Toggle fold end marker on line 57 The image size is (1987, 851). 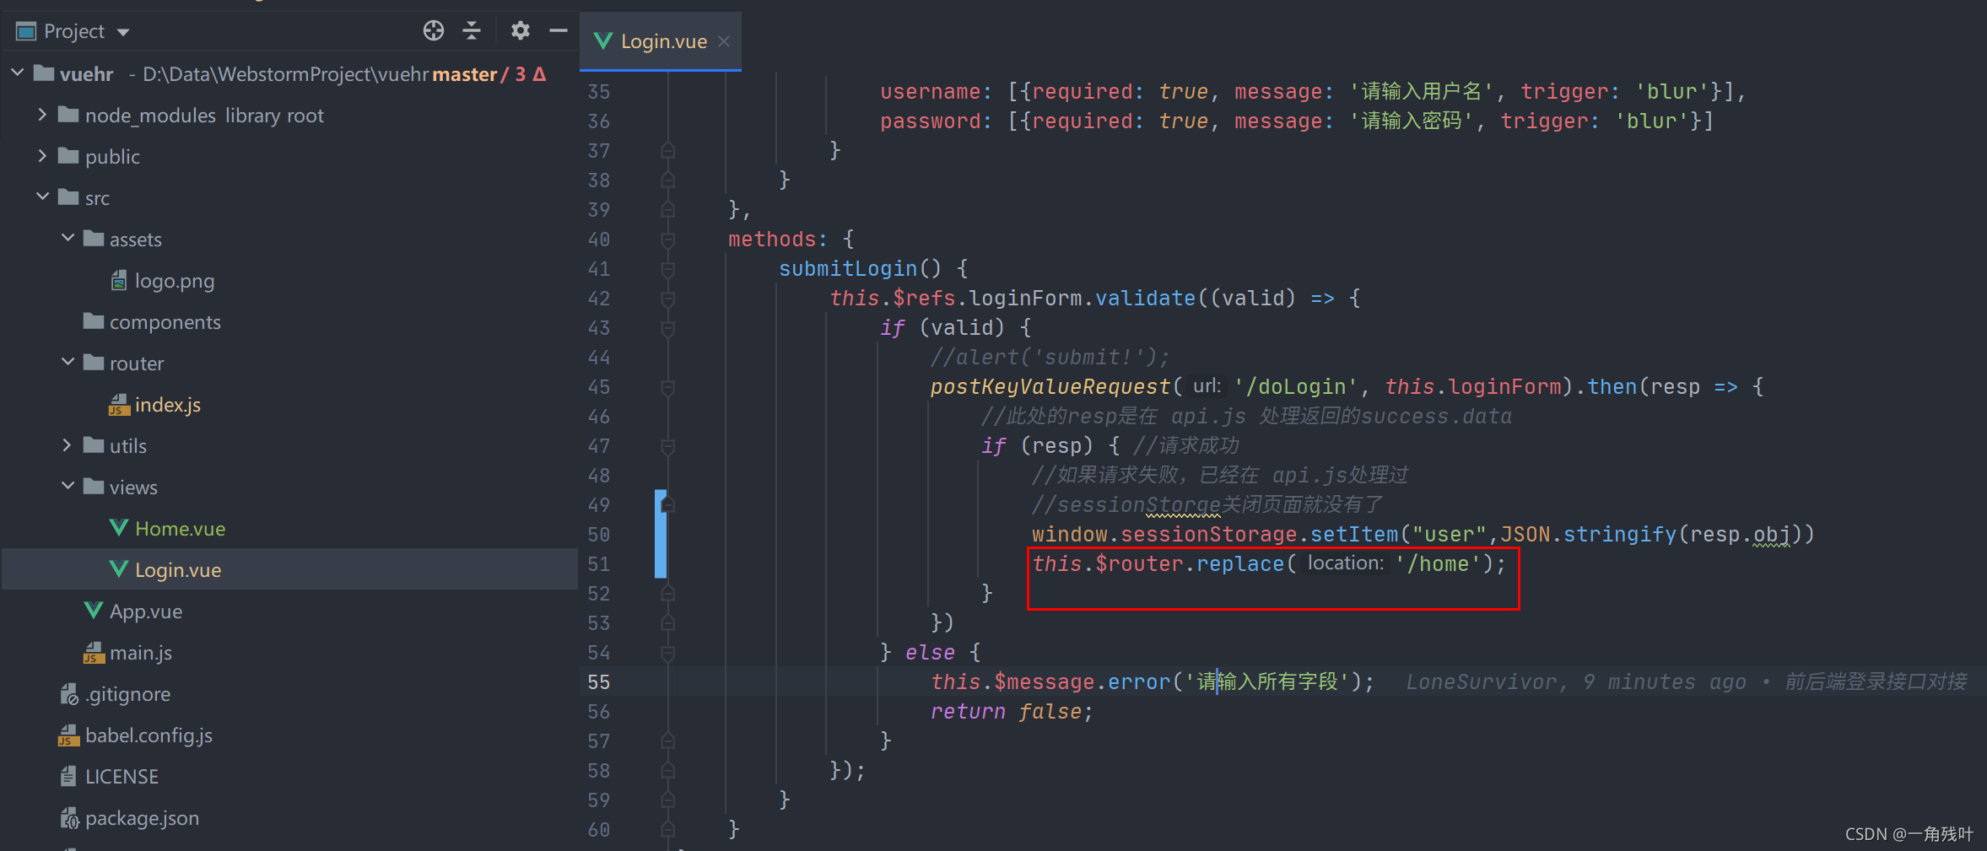coord(667,741)
